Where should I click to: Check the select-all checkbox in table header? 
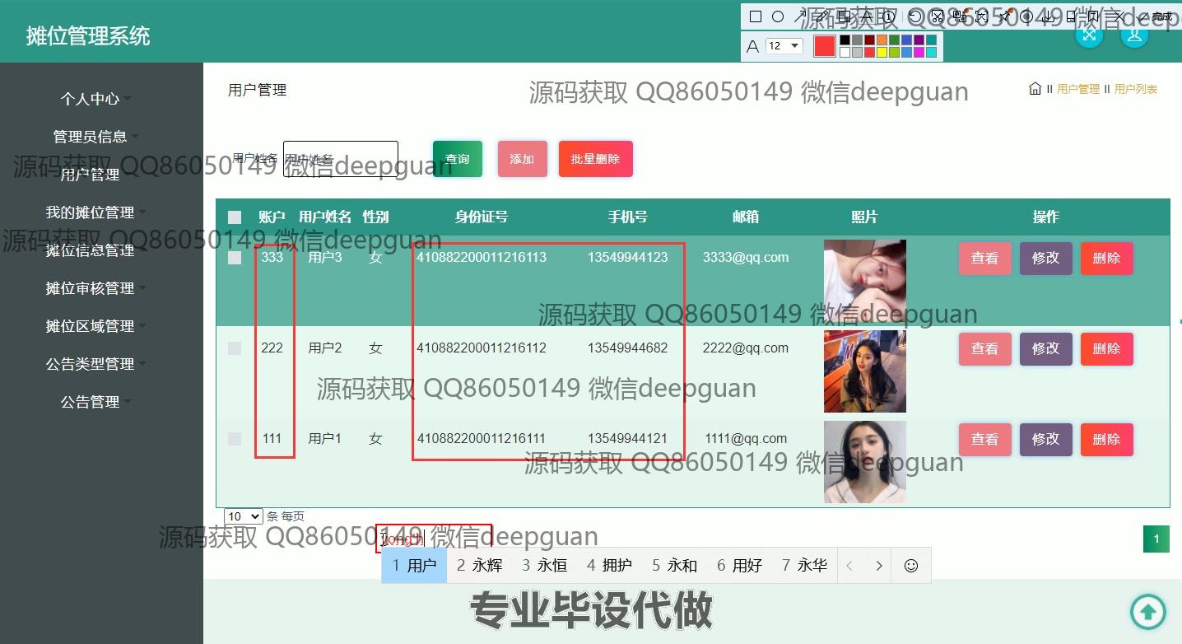pyautogui.click(x=235, y=217)
